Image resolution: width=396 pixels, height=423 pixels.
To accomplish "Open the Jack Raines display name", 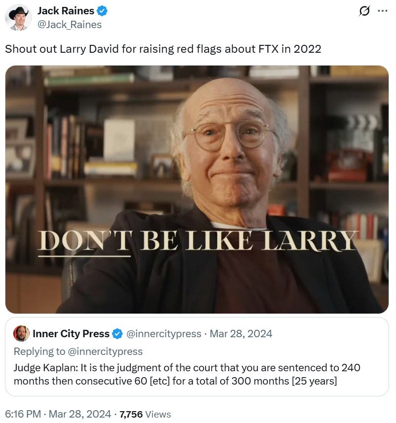I will coord(66,11).
